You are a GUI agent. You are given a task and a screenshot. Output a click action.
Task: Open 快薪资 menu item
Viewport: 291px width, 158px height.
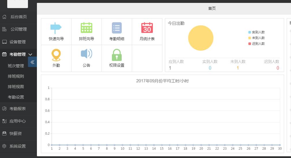[16, 133]
